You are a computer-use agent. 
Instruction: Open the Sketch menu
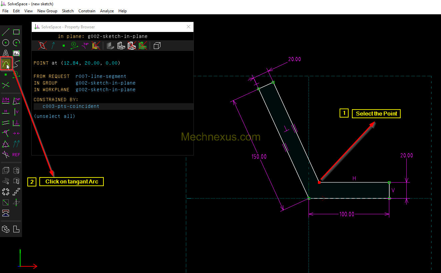pyautogui.click(x=68, y=11)
